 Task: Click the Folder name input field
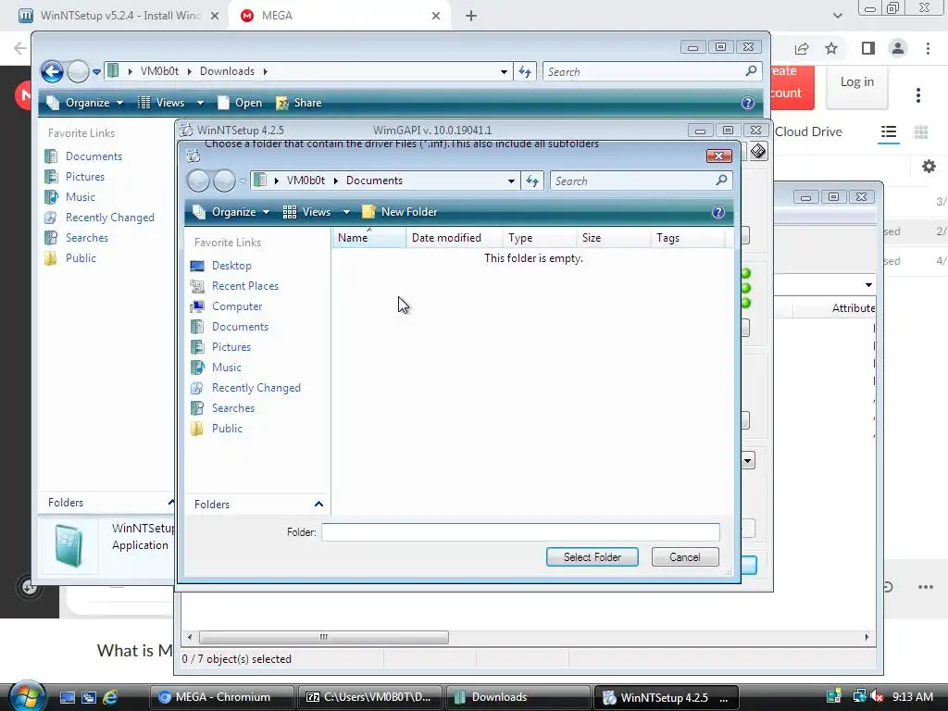tap(520, 532)
